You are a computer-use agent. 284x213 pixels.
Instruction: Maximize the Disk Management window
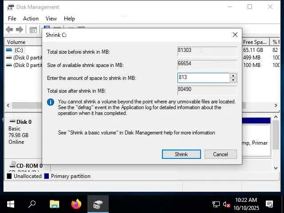[x=250, y=7]
